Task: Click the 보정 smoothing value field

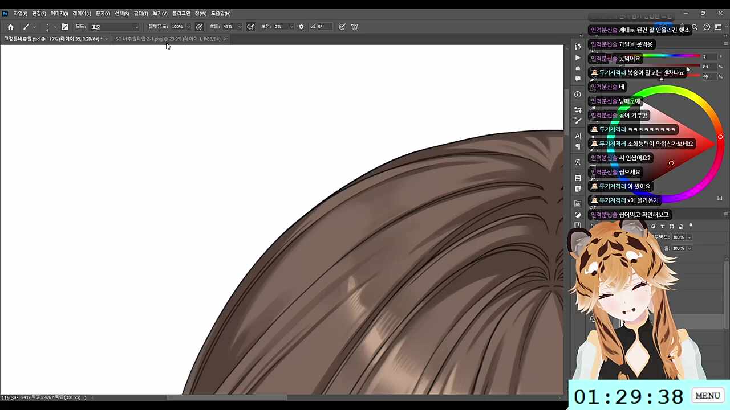Action: (281, 27)
